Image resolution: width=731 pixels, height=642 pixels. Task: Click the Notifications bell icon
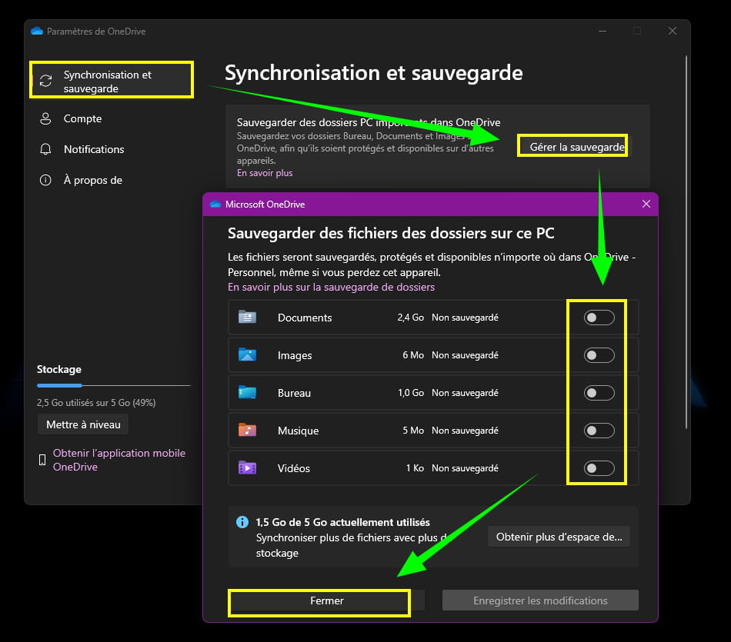(45, 150)
